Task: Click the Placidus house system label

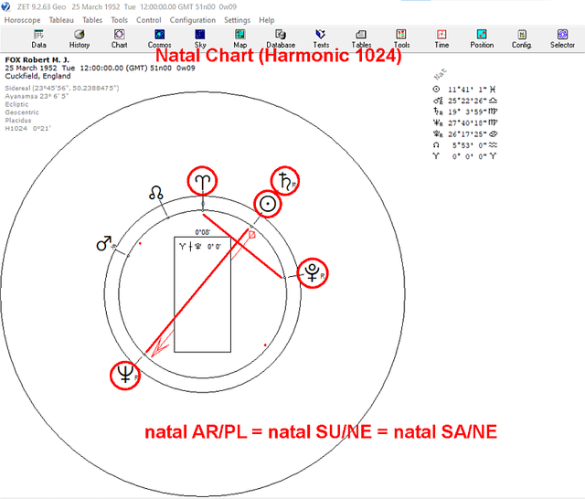Action: [18, 121]
